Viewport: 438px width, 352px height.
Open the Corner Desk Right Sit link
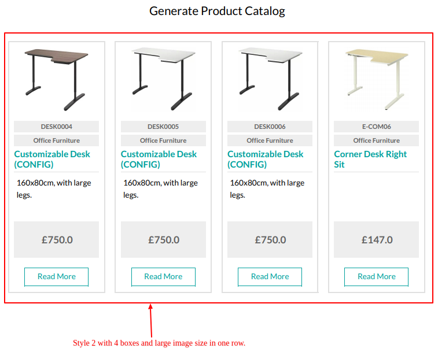370,159
